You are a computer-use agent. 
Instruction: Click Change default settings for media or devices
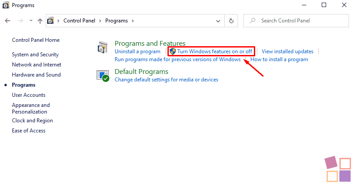point(167,80)
